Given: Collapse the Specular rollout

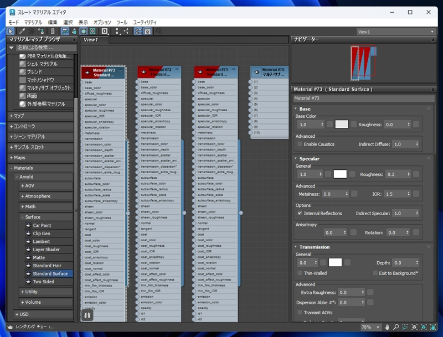Looking at the screenshot, I should coord(309,159).
